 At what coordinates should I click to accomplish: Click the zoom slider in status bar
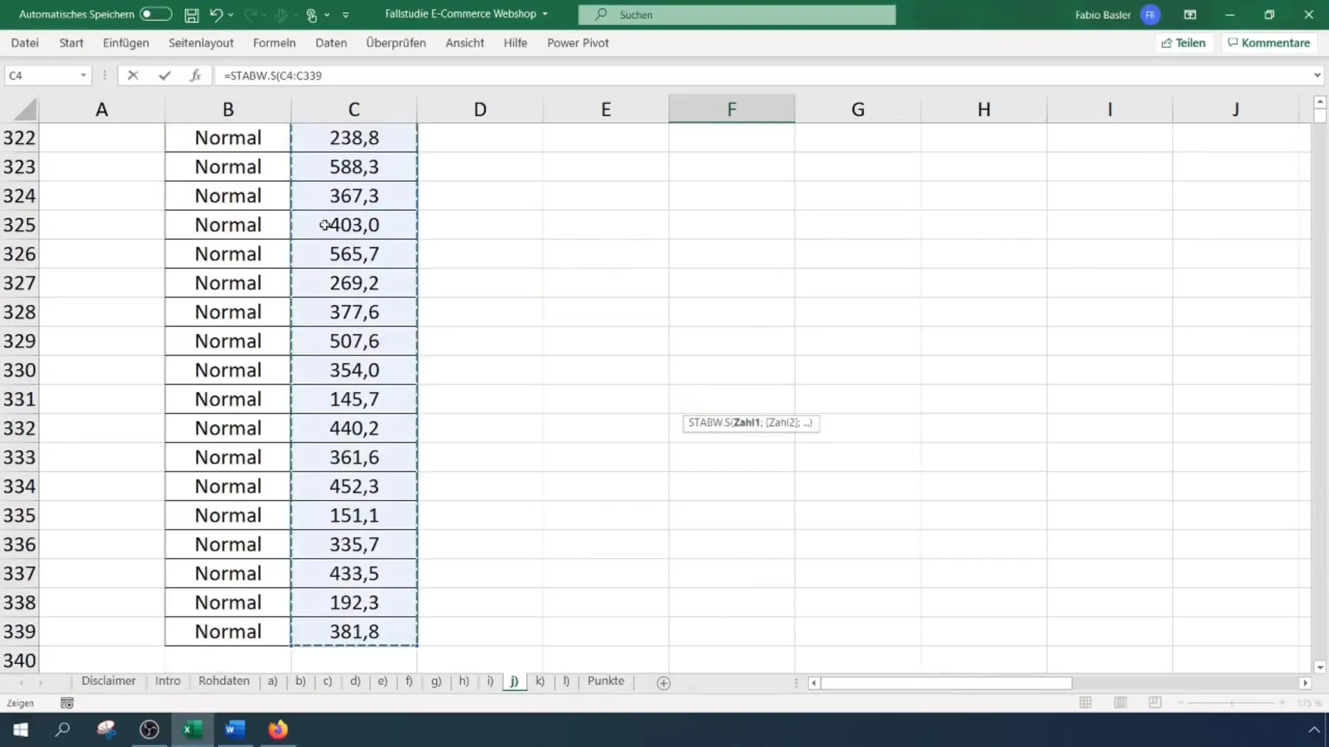[1231, 702]
